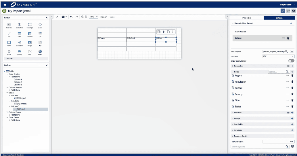Image resolution: width=297 pixels, height=156 pixels.
Task: Open the superuser account menu
Action: pos(287,5)
